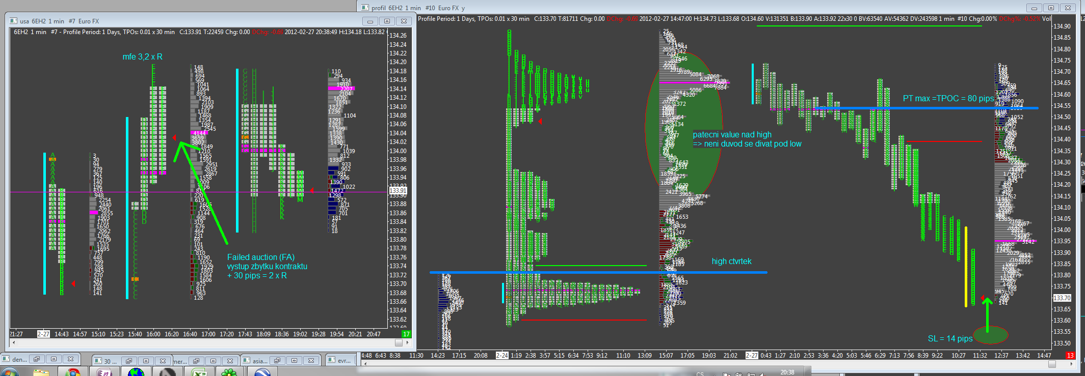Image resolution: width=1085 pixels, height=376 pixels.
Task: Maximize the minimized '30 ...' chart window
Action: [146, 361]
